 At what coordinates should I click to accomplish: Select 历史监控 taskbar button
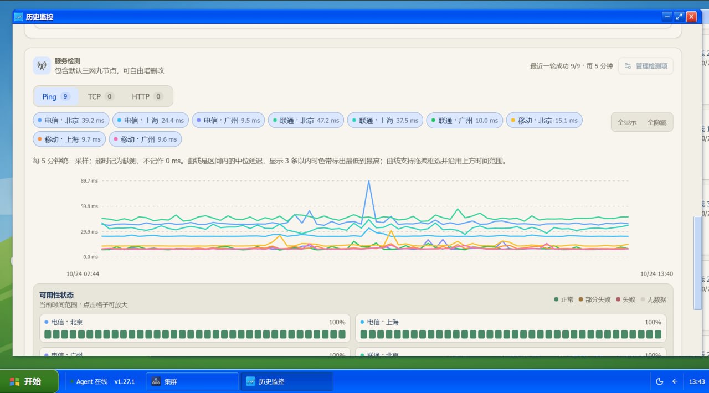286,381
